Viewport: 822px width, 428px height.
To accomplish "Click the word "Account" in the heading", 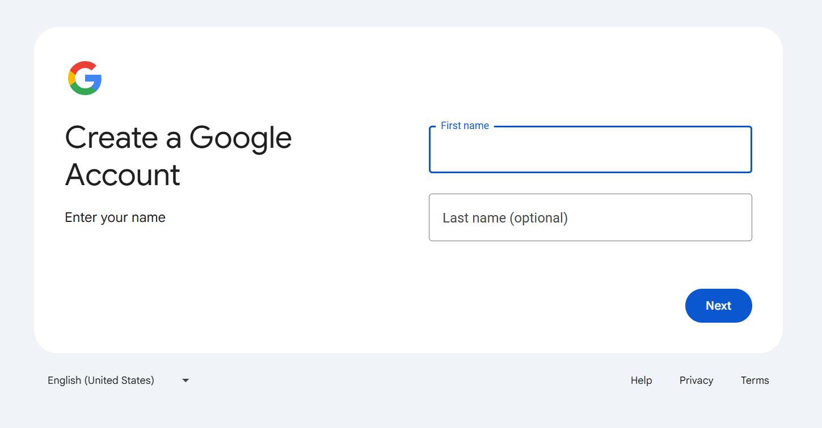I will (123, 175).
